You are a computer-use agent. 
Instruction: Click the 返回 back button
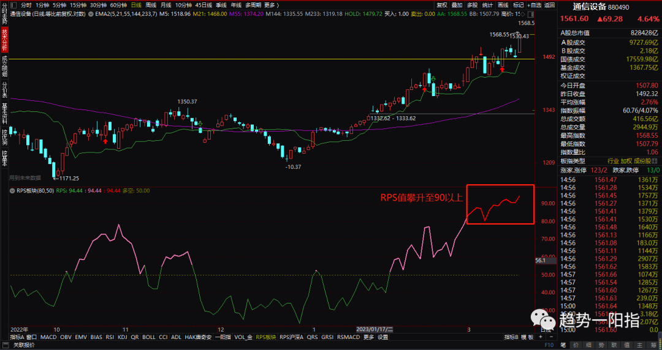click(549, 5)
